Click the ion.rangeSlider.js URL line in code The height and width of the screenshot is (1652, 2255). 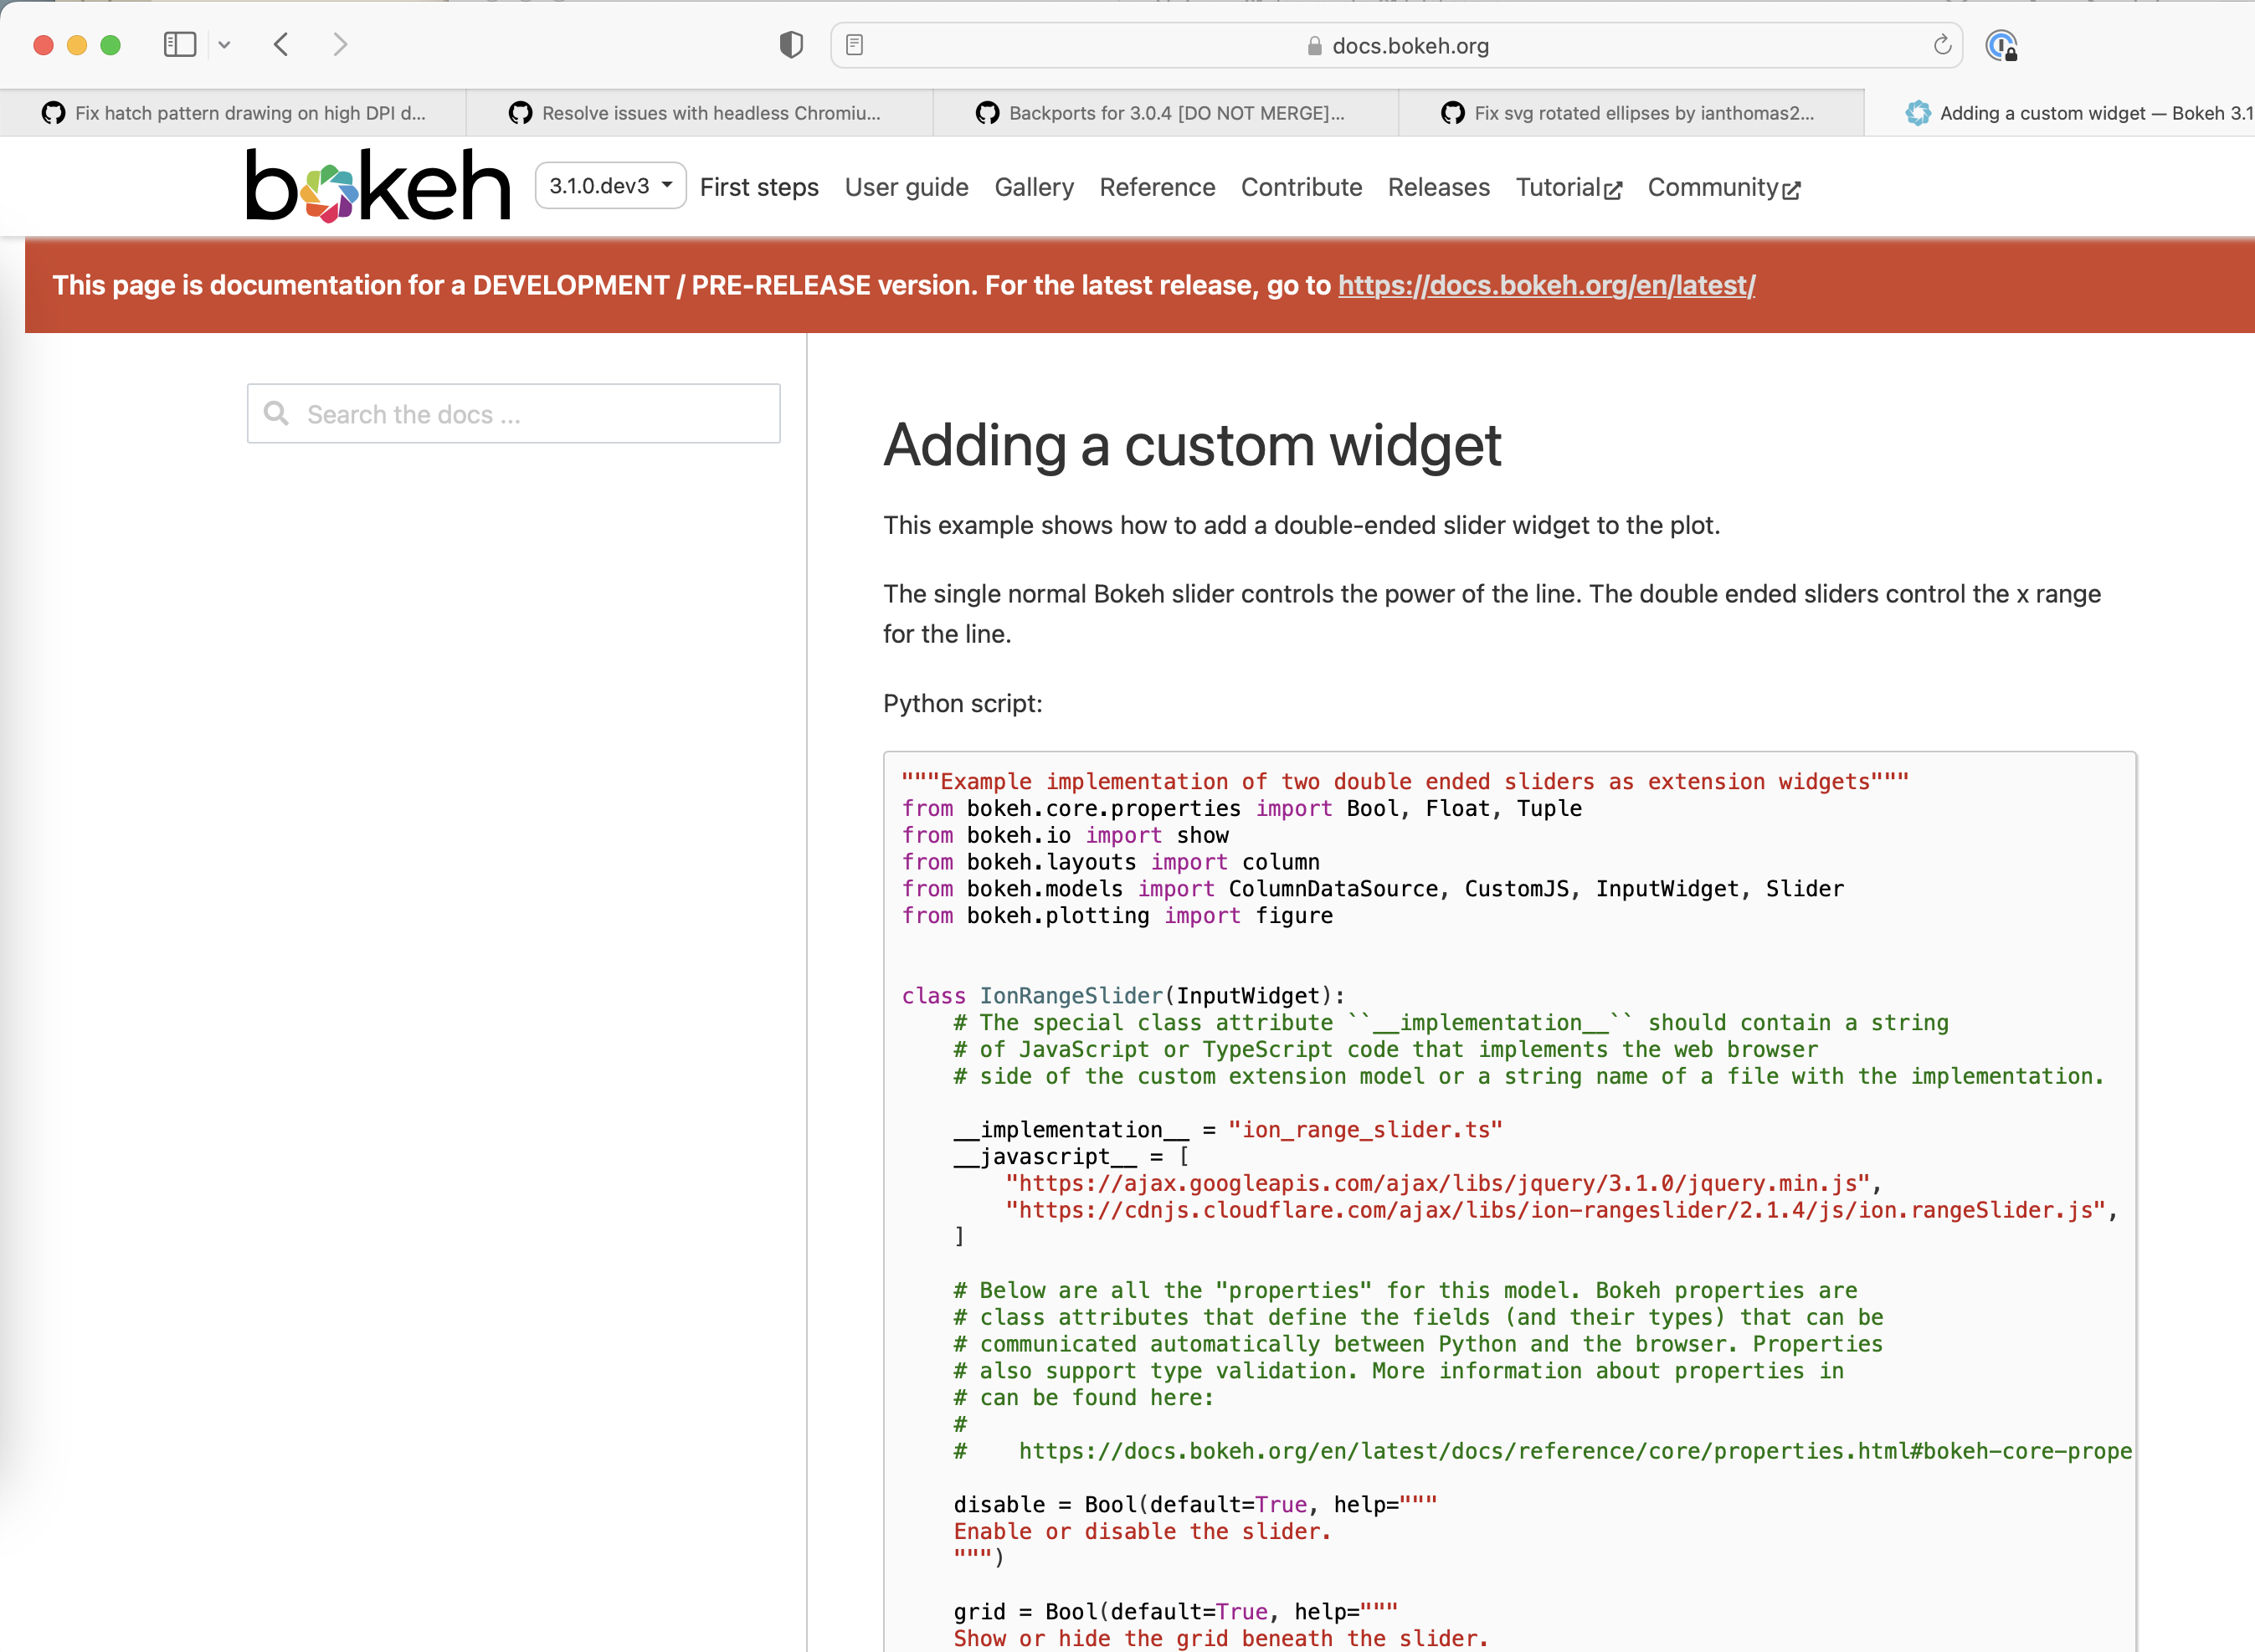click(1562, 1210)
